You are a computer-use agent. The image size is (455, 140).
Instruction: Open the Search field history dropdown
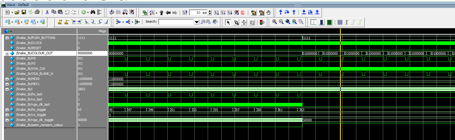(x=197, y=22)
